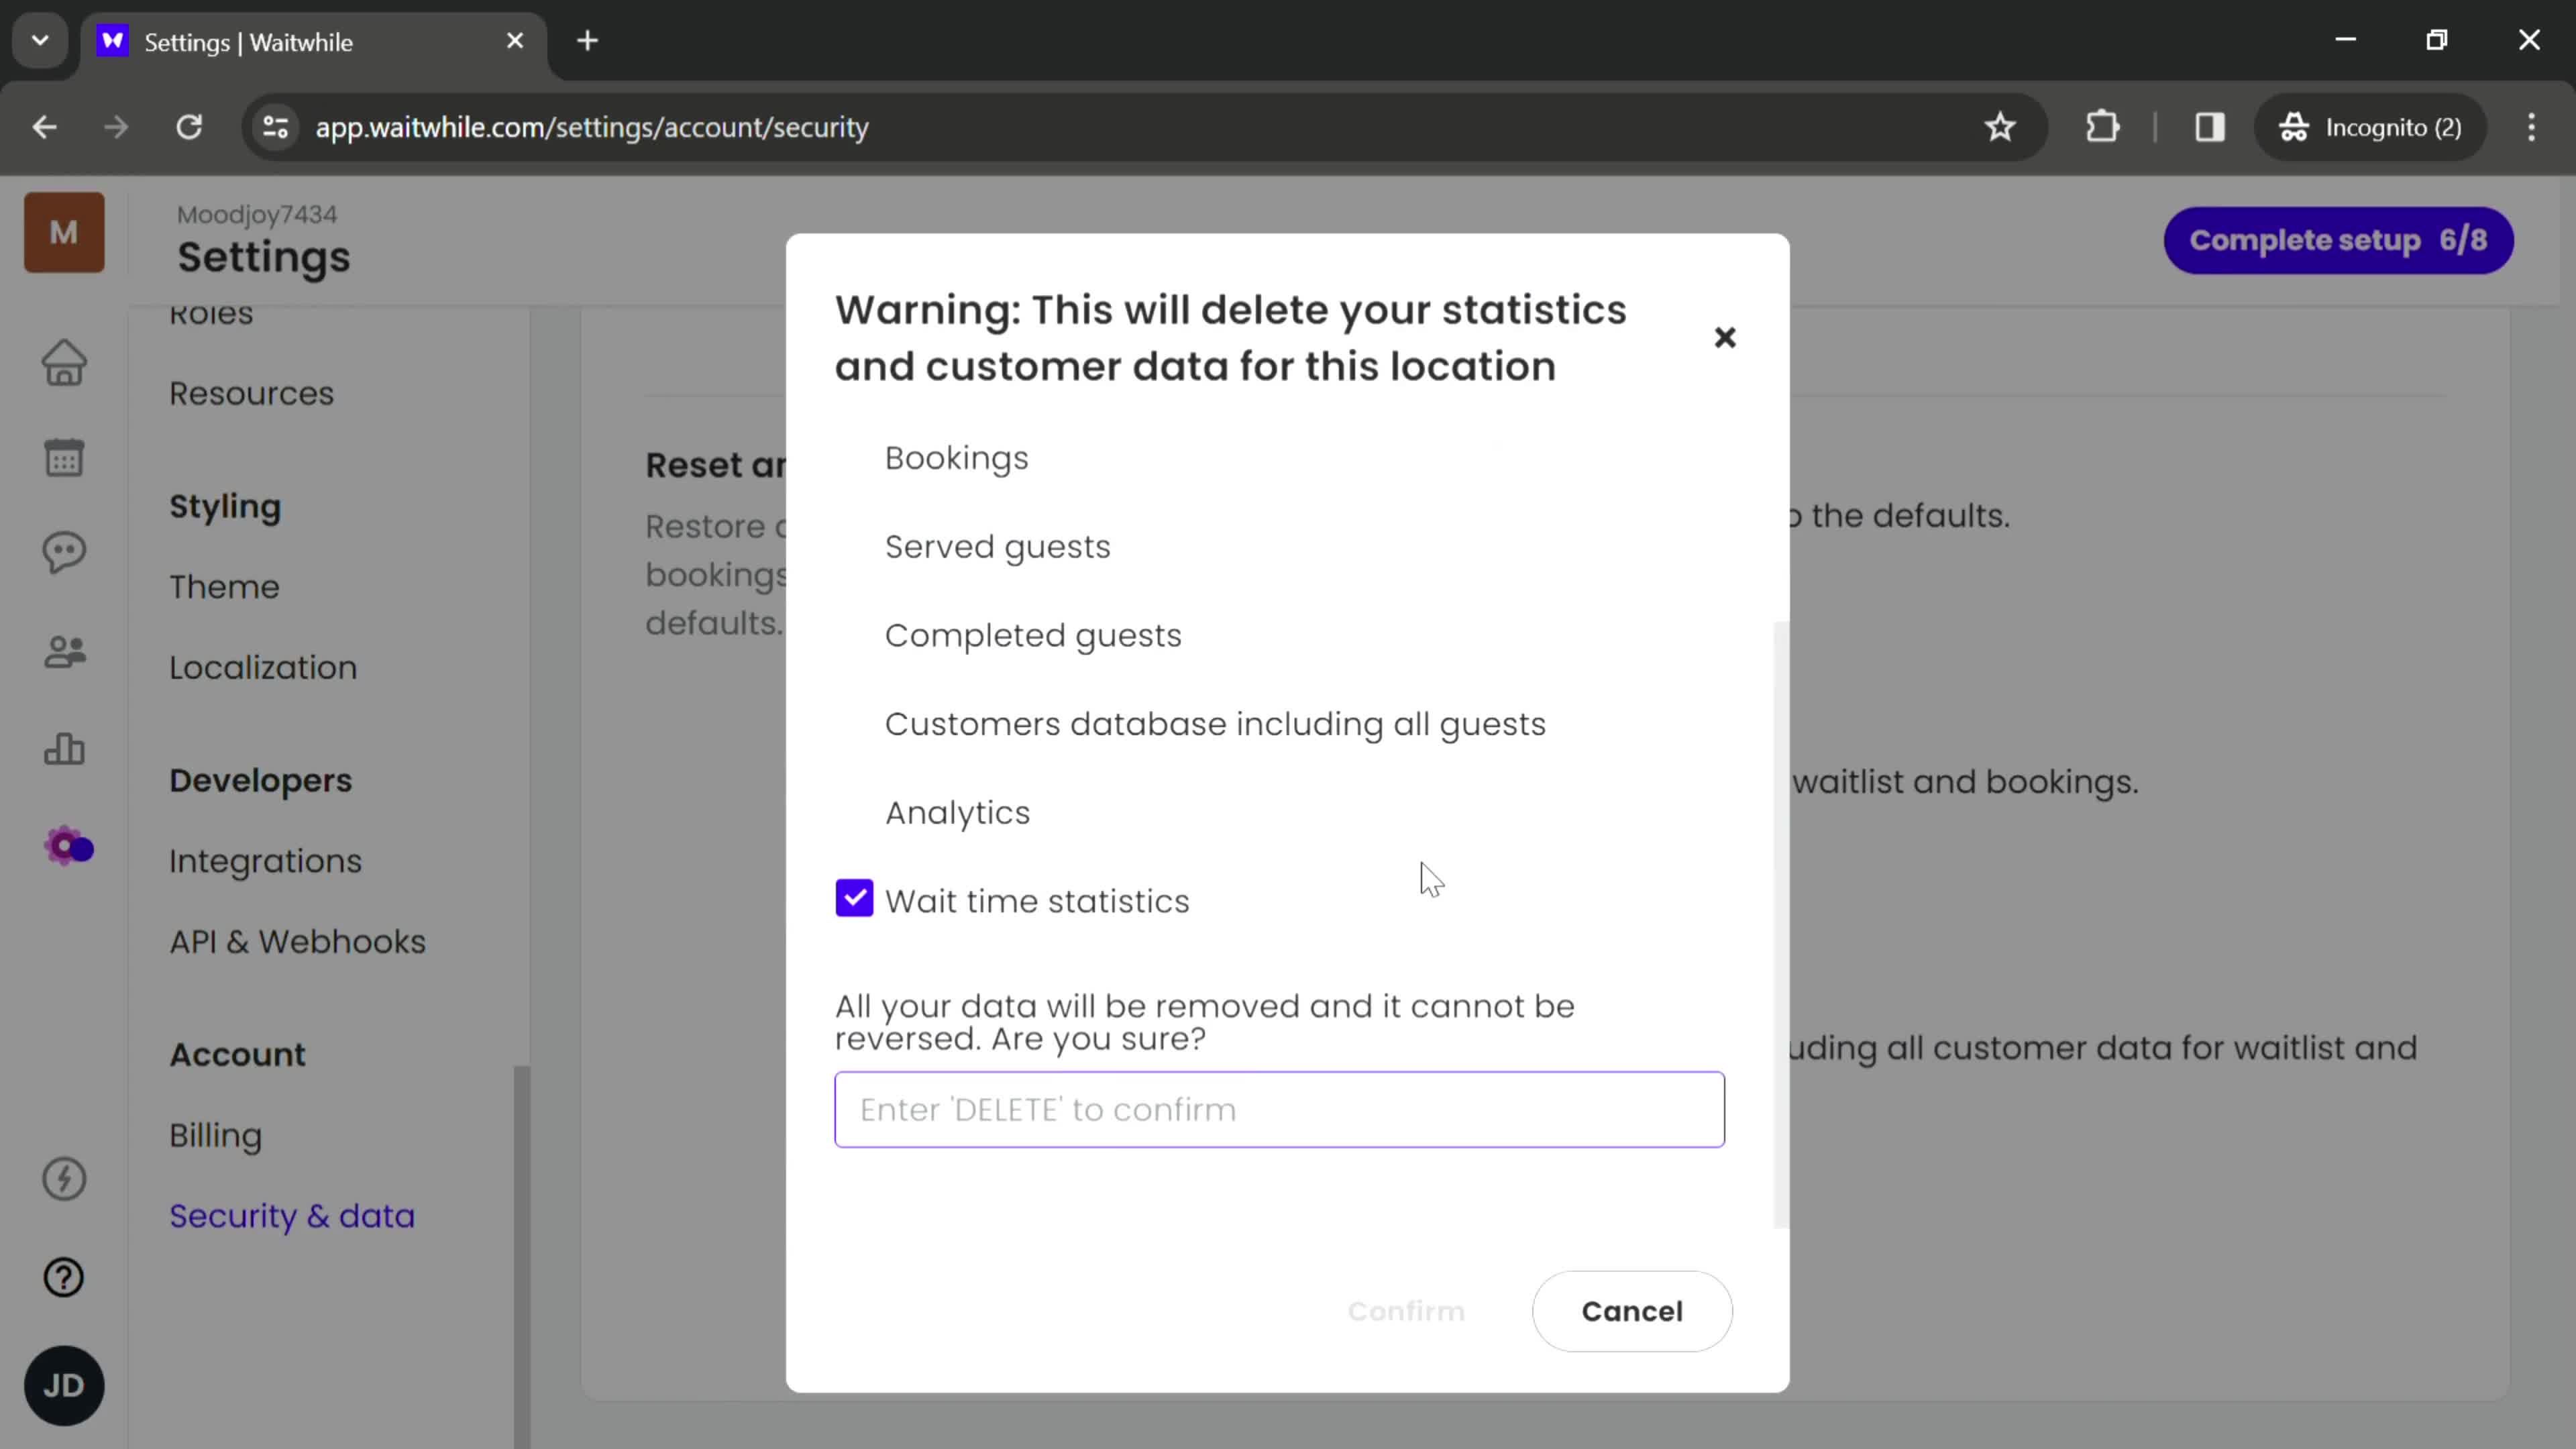
Task: Open the Settings toggle icon in sidebar
Action: (68, 847)
